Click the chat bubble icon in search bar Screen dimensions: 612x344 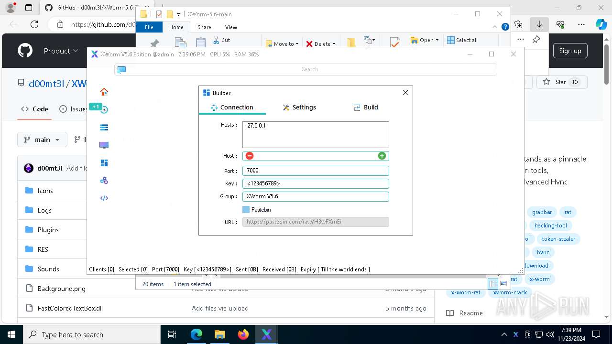click(x=121, y=69)
